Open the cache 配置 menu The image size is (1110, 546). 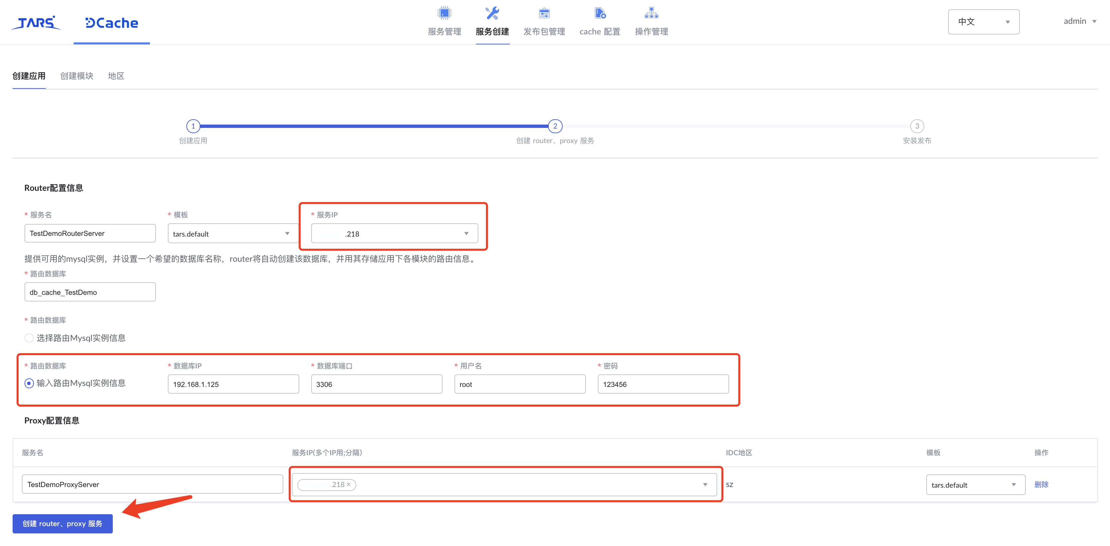[x=600, y=31]
